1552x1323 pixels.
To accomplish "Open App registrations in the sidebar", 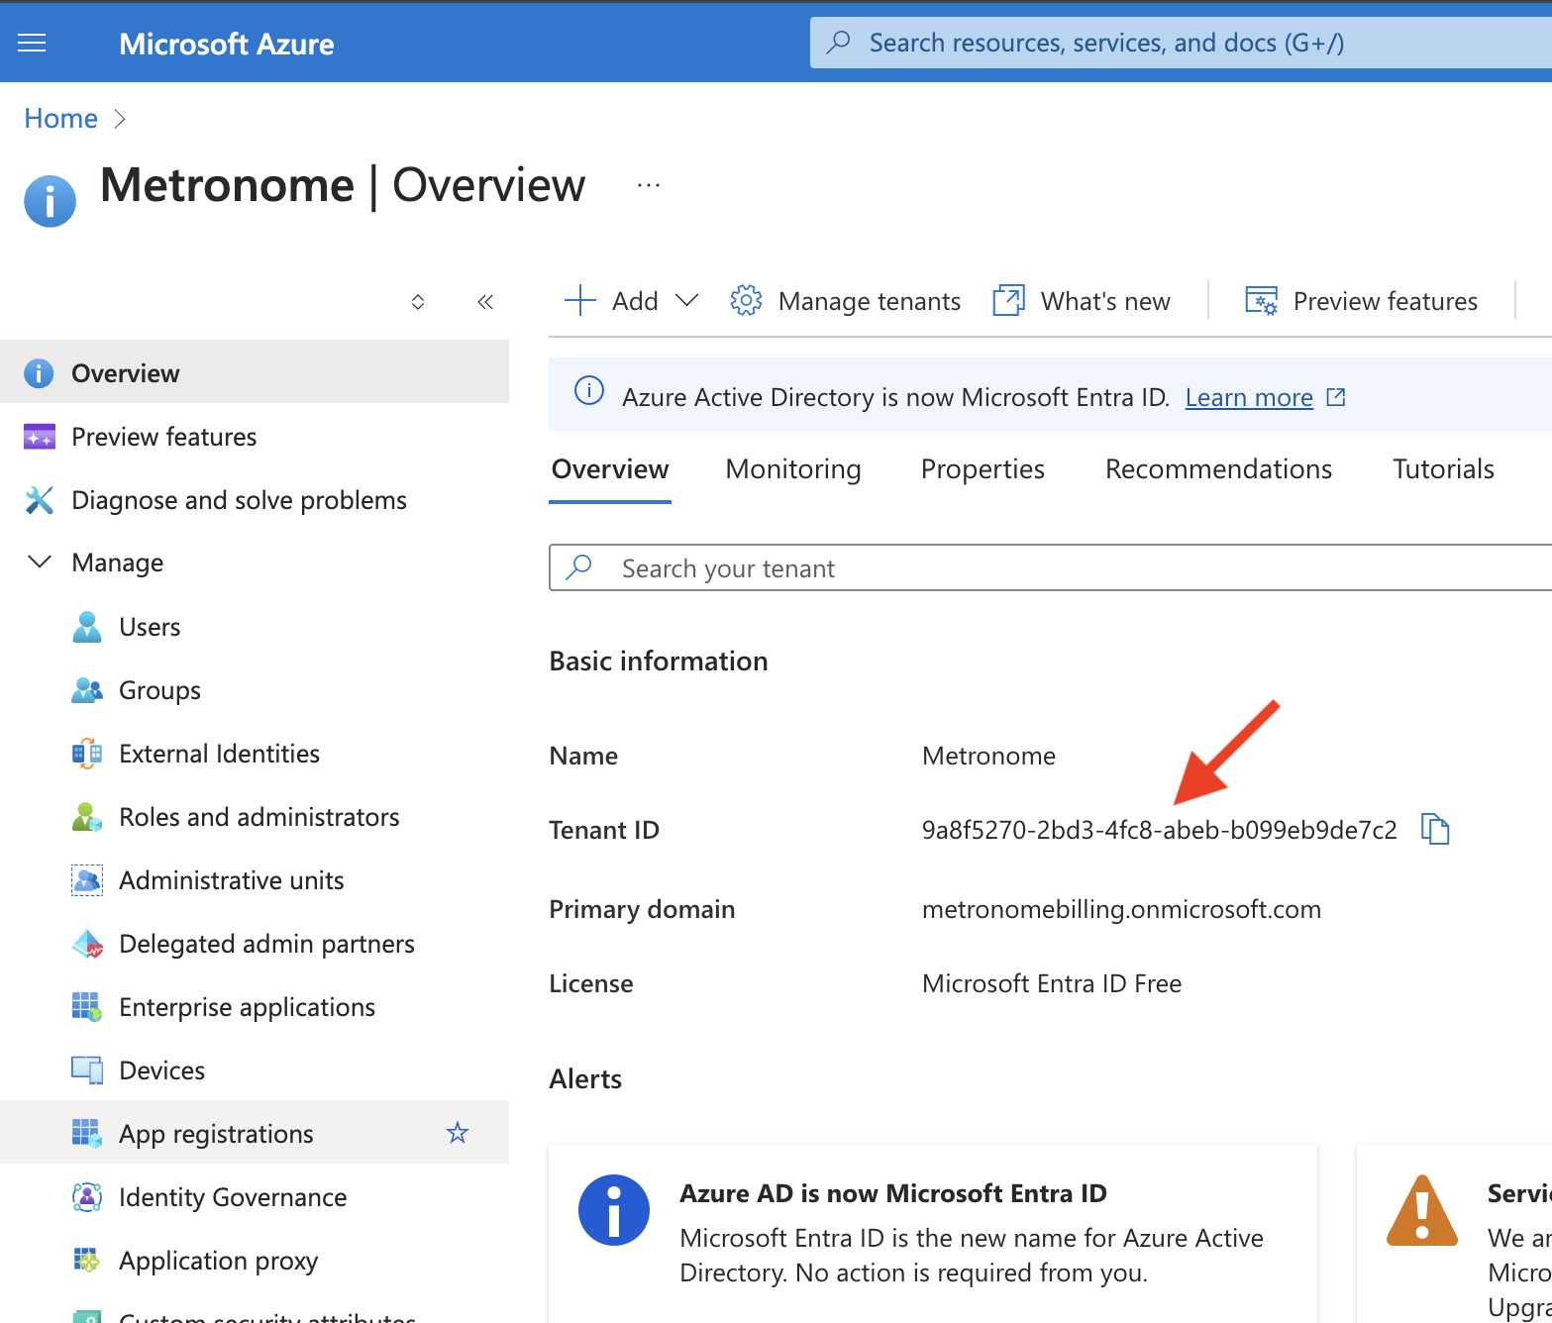I will click(255, 1132).
